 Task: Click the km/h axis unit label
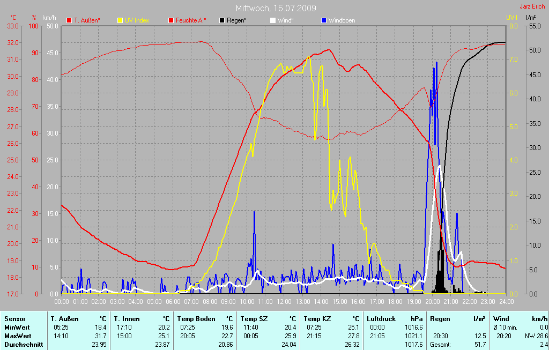(x=49, y=18)
